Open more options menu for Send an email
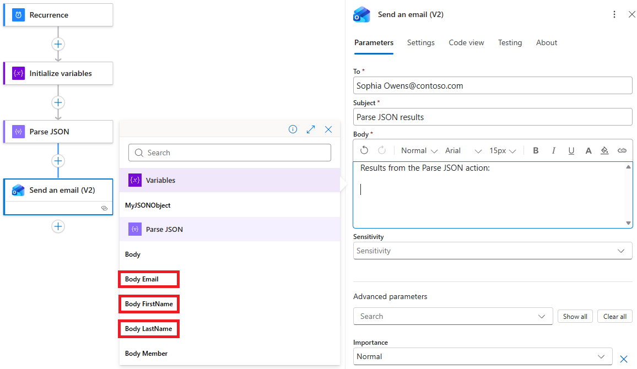637x369 pixels. [614, 15]
